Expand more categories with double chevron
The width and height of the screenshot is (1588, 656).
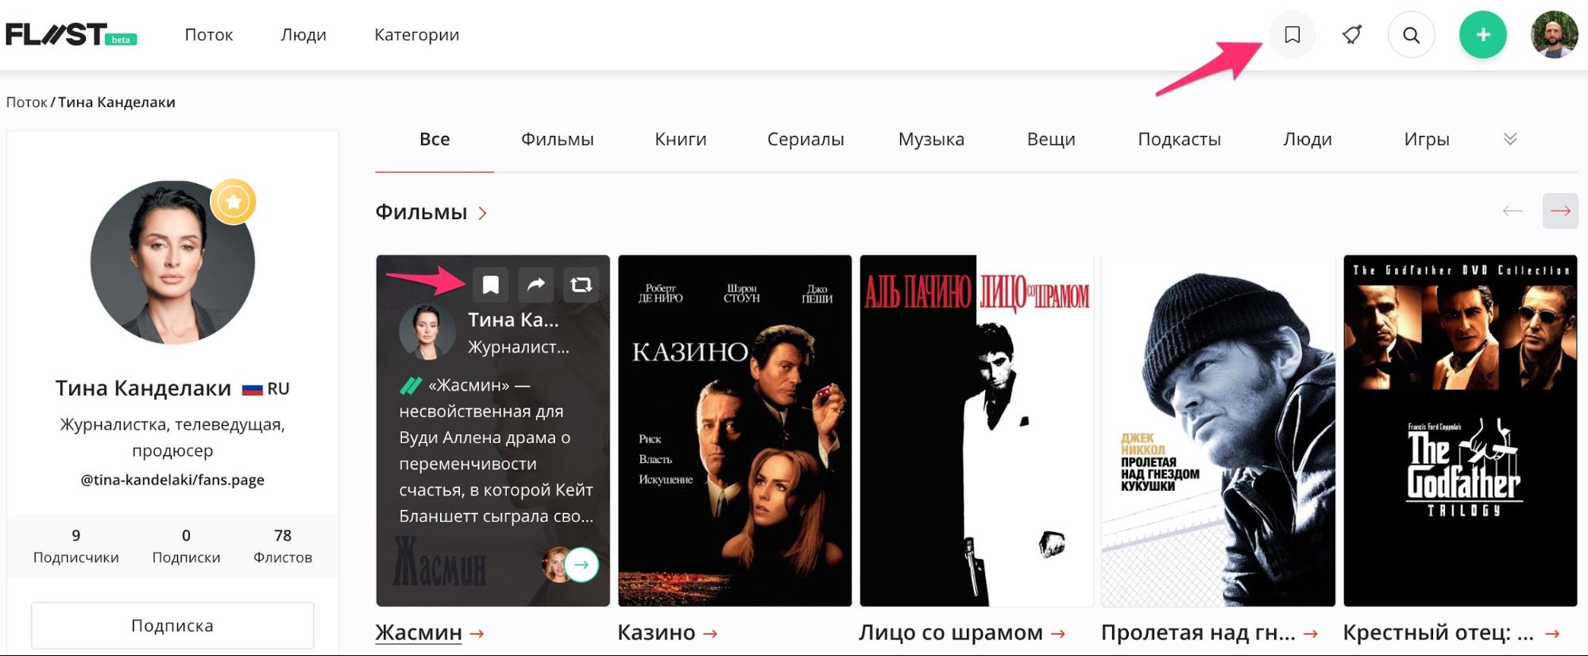click(x=1510, y=139)
